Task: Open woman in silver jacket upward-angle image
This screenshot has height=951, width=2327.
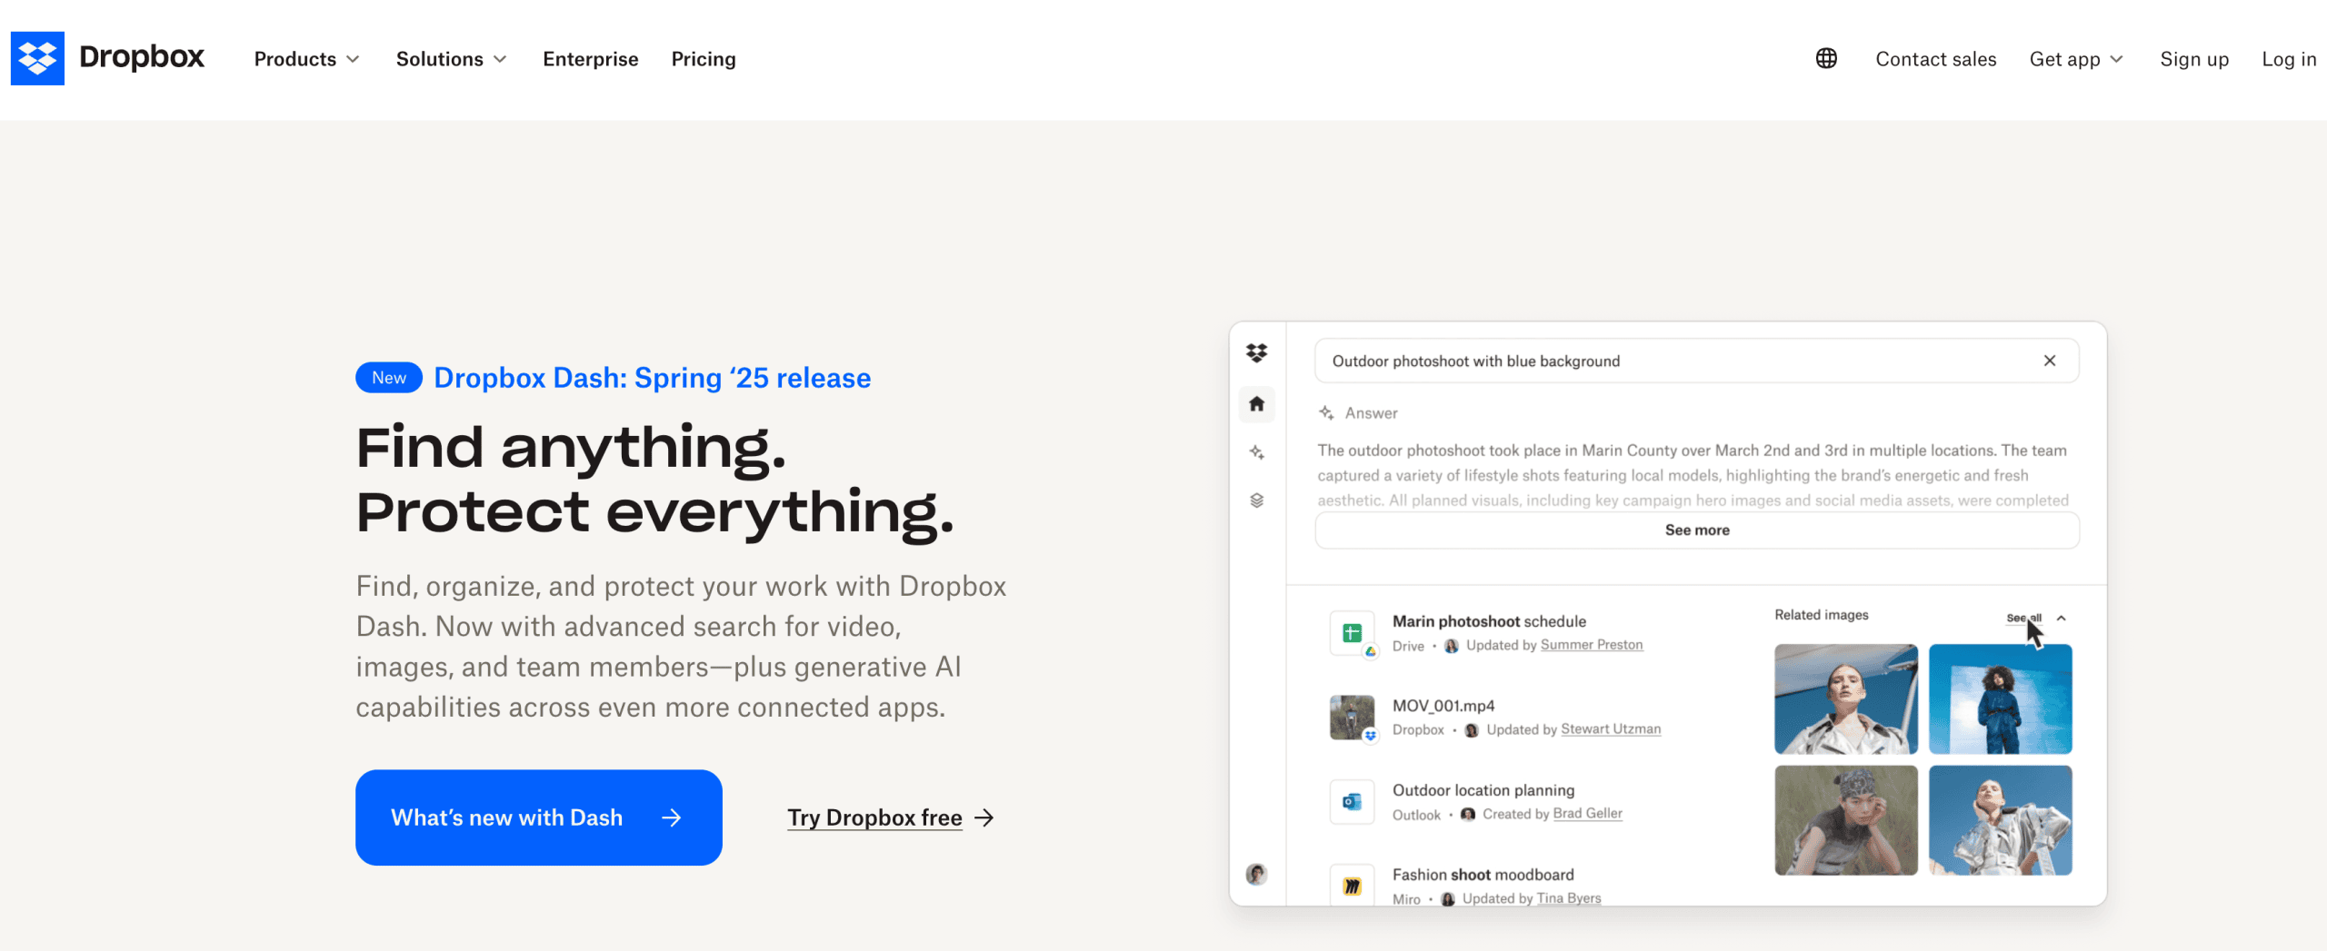Action: [x=1846, y=698]
